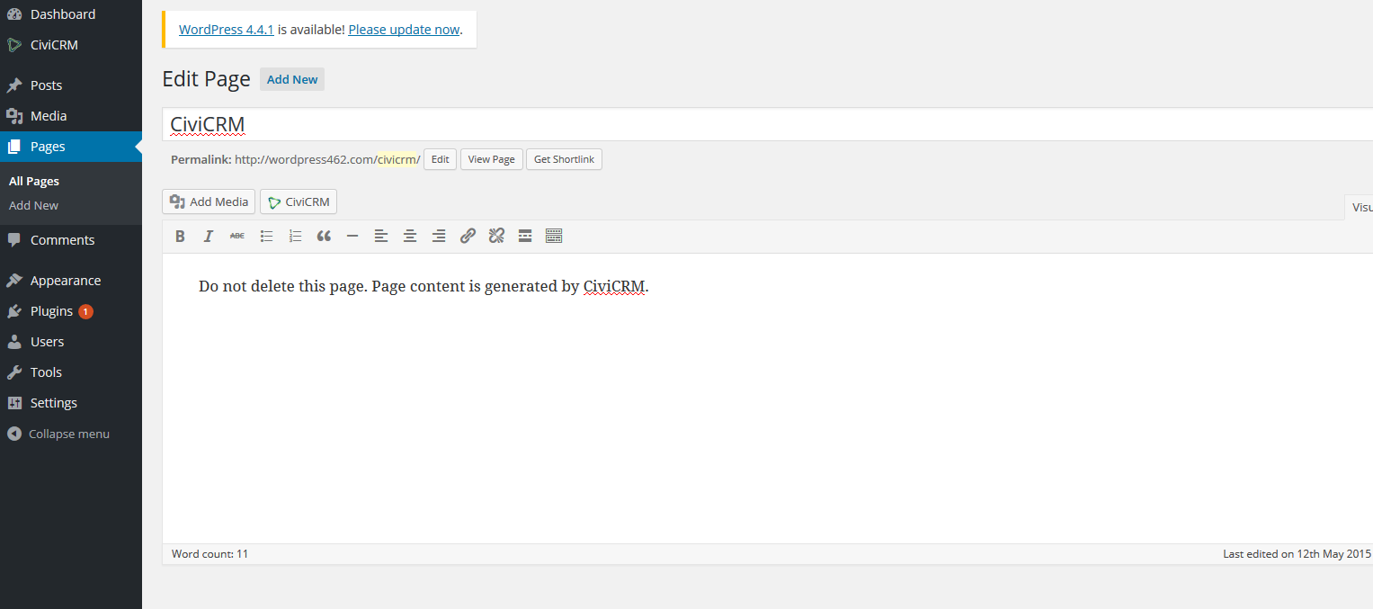Click the Plugins update count badge
This screenshot has height=609, width=1373.
point(85,311)
